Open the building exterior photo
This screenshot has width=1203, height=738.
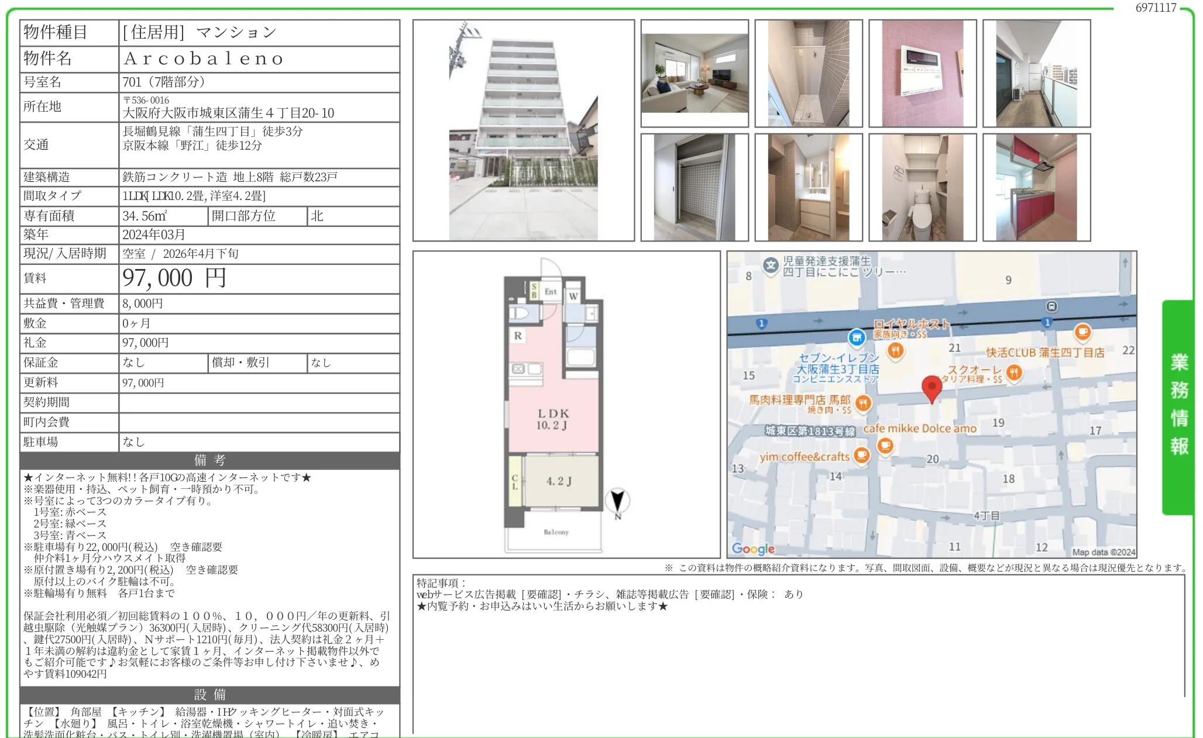tap(523, 130)
